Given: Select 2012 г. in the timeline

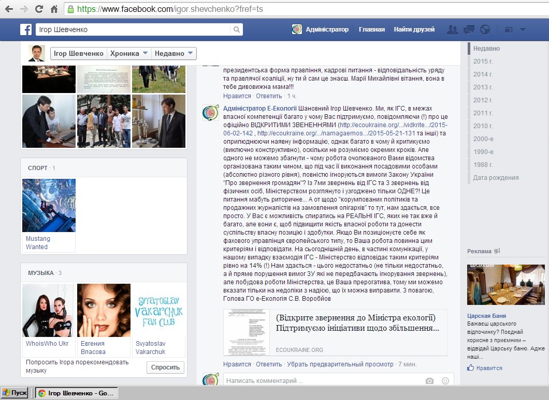Looking at the screenshot, I should 483,100.
